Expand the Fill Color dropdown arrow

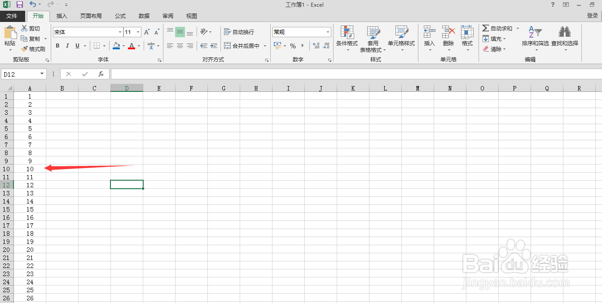point(123,46)
